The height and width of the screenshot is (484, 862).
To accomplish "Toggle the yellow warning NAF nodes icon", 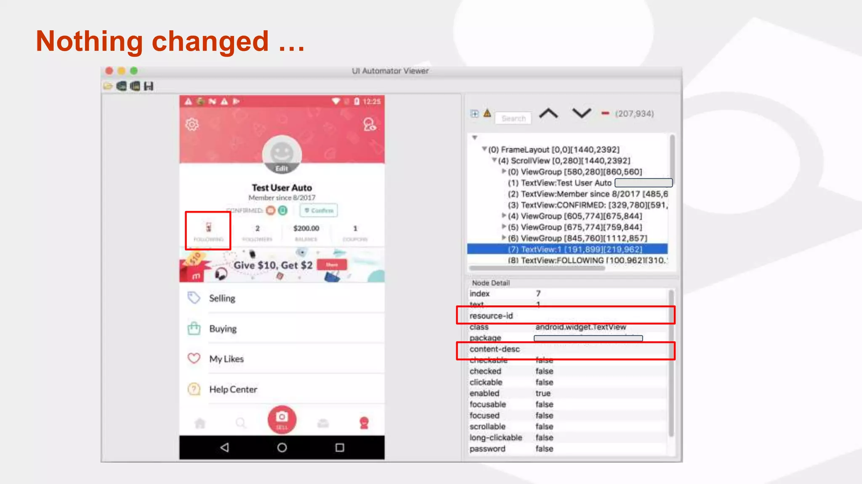I will (487, 113).
